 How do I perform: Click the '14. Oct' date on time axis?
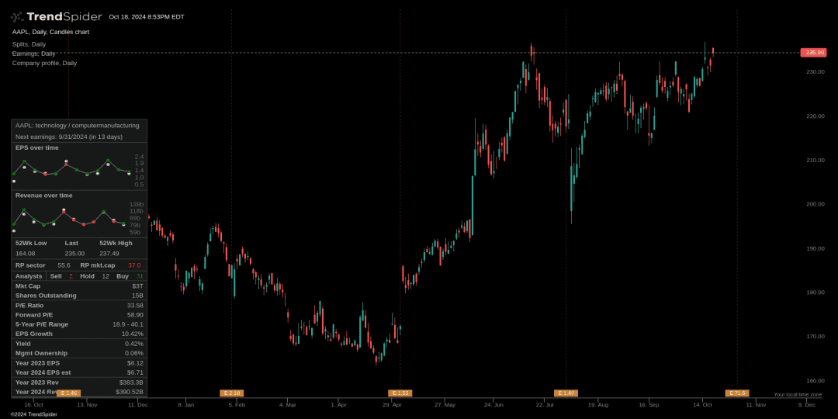(x=702, y=404)
